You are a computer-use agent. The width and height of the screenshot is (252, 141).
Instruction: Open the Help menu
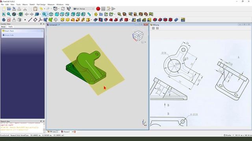tap(67, 4)
